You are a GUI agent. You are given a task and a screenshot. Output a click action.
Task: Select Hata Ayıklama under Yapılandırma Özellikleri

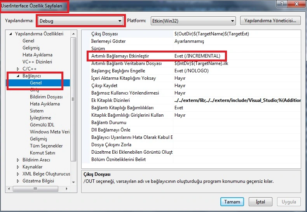(37, 55)
